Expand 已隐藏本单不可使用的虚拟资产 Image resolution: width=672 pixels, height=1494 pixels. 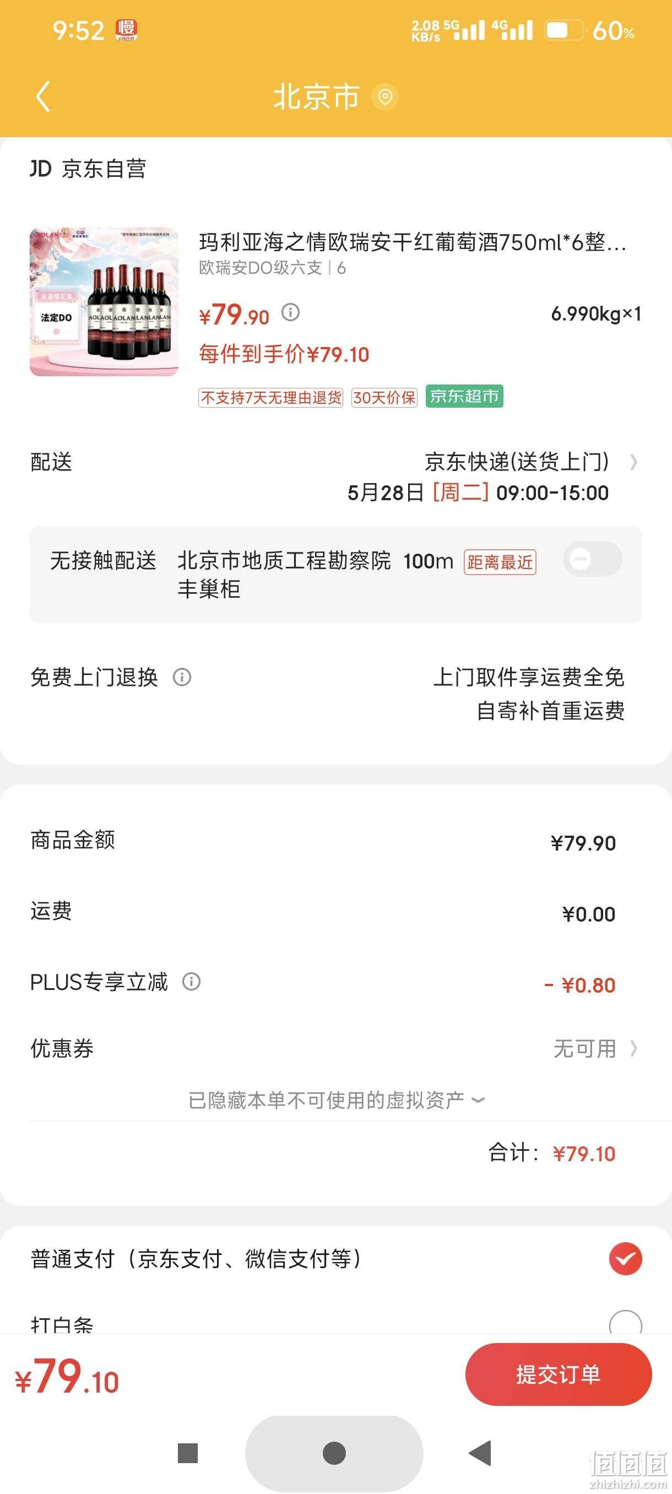coord(337,1100)
